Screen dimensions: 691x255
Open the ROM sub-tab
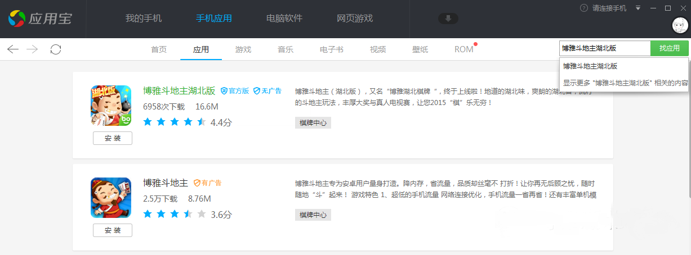pos(464,49)
